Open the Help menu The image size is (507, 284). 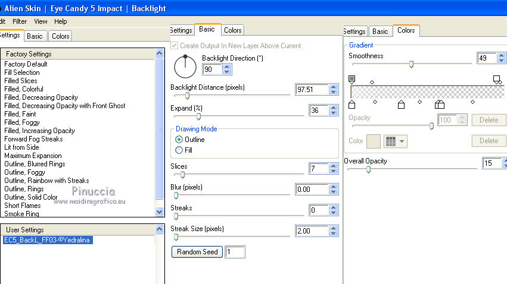pos(60,21)
